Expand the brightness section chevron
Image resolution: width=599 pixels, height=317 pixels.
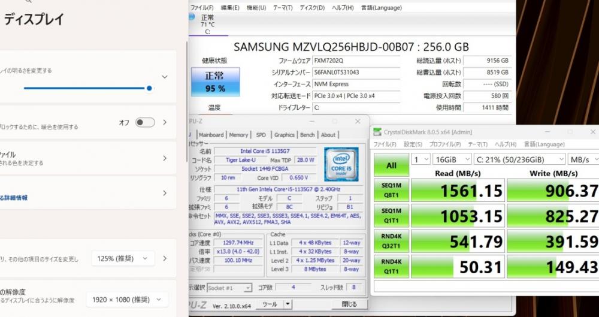tap(165, 77)
